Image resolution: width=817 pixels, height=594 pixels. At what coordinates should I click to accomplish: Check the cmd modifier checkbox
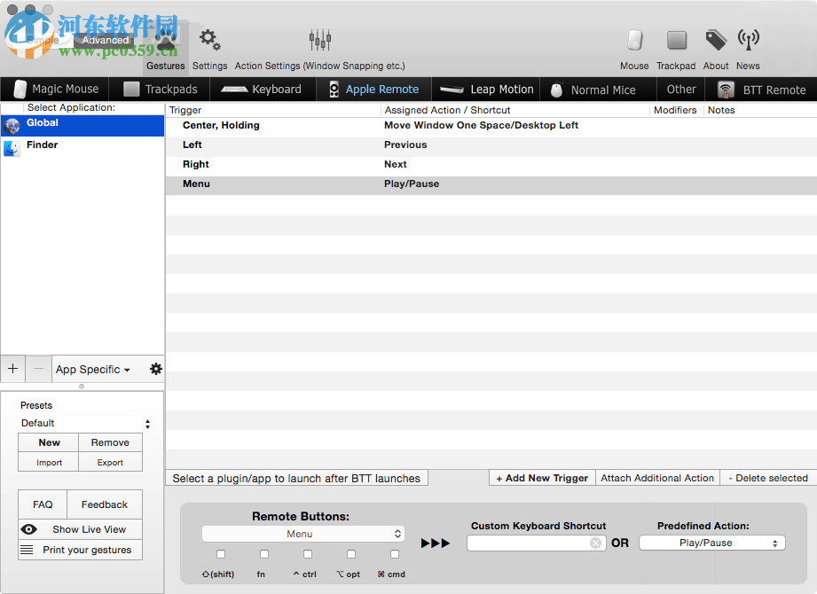394,554
